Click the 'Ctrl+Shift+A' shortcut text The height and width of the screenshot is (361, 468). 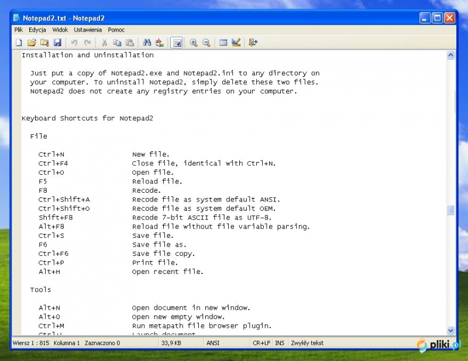tap(64, 199)
